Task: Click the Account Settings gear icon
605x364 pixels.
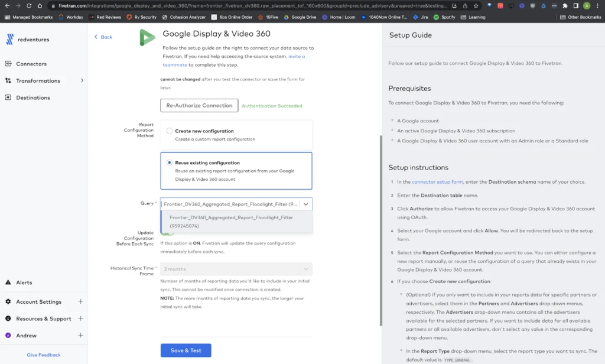Action: point(8,302)
